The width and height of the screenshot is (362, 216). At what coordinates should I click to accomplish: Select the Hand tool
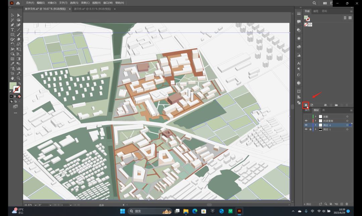point(12,78)
